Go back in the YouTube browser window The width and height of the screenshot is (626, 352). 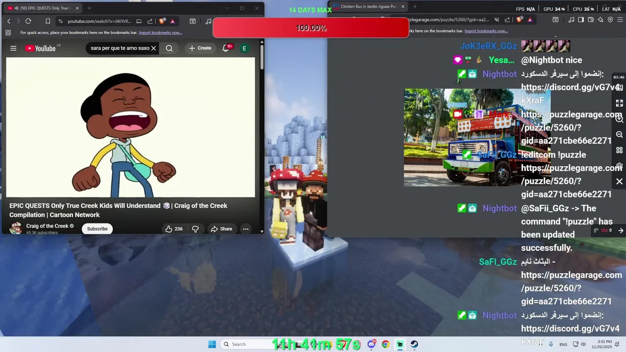click(9, 21)
